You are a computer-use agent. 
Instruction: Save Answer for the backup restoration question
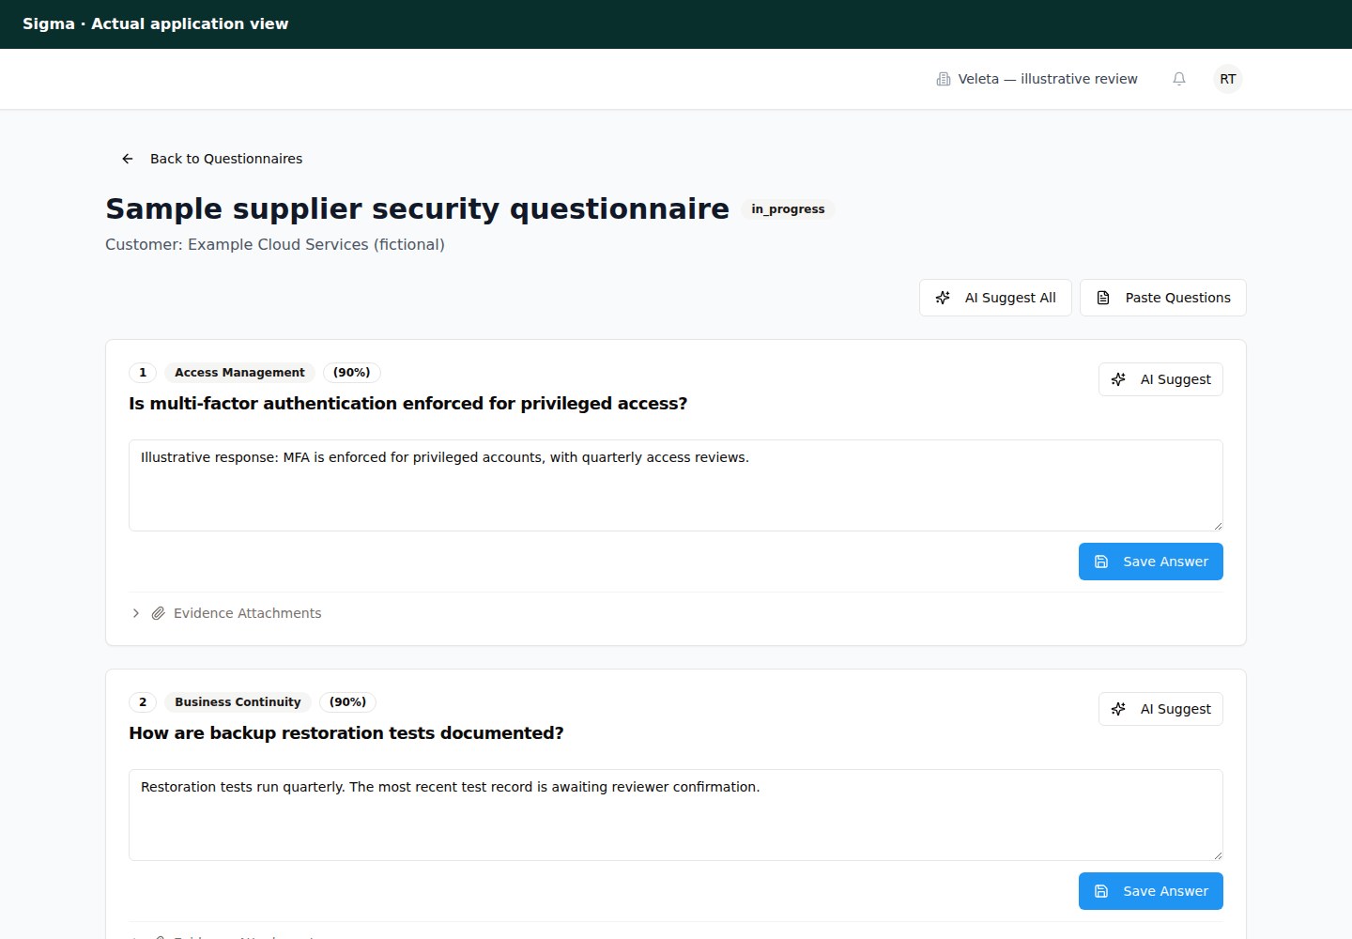point(1151,891)
